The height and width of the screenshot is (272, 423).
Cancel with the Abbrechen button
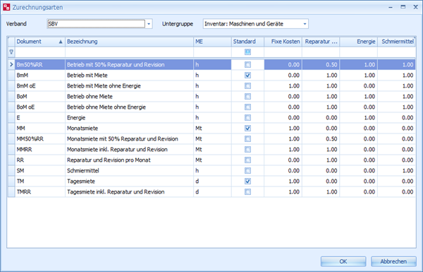pyautogui.click(x=393, y=261)
